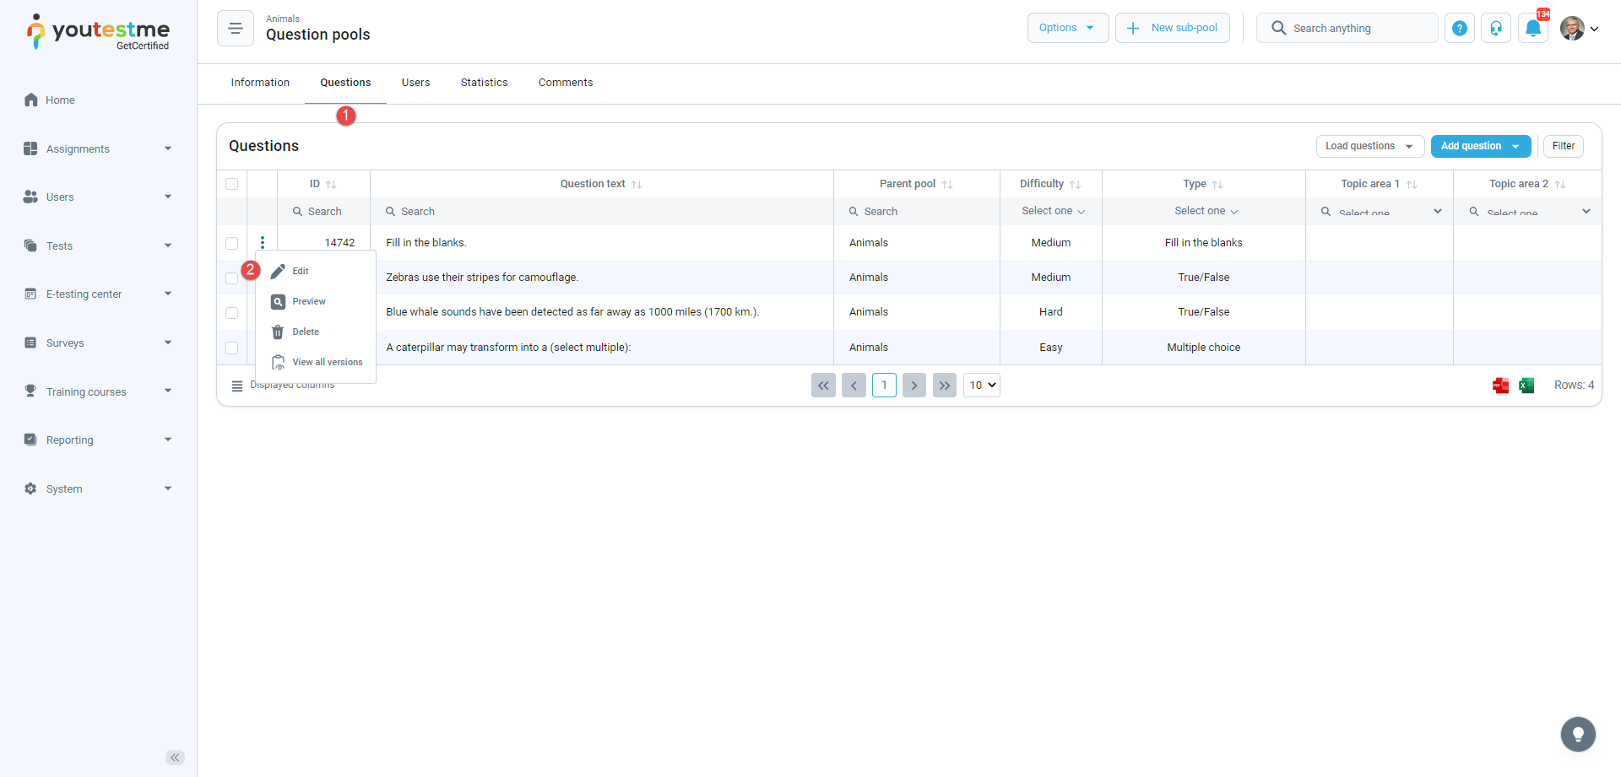Open the user profile avatar menu
The height and width of the screenshot is (777, 1621).
(1579, 28)
